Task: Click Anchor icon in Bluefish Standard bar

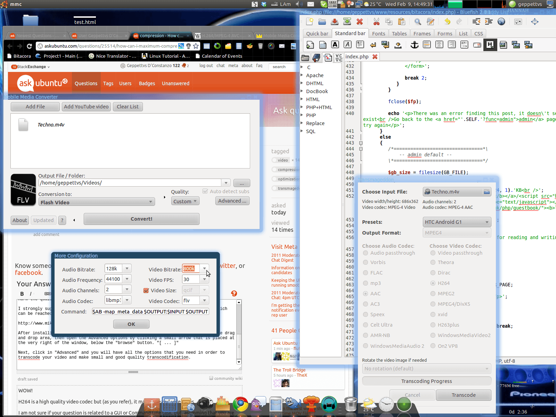Action: click(x=414, y=44)
